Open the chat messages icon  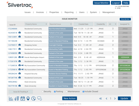tap(39, 99)
